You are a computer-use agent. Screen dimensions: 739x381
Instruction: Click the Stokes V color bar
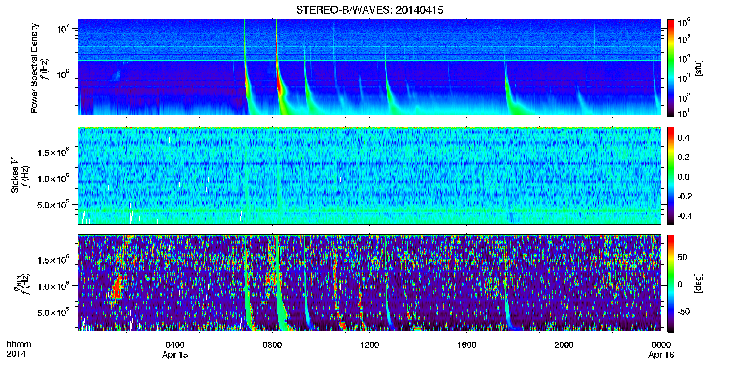671,176
